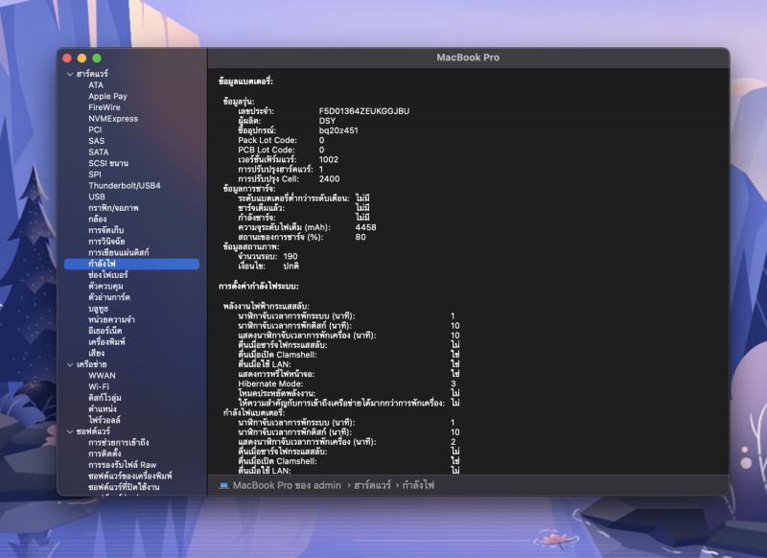Open the SAS hardware entry
The image size is (767, 558).
pos(97,141)
